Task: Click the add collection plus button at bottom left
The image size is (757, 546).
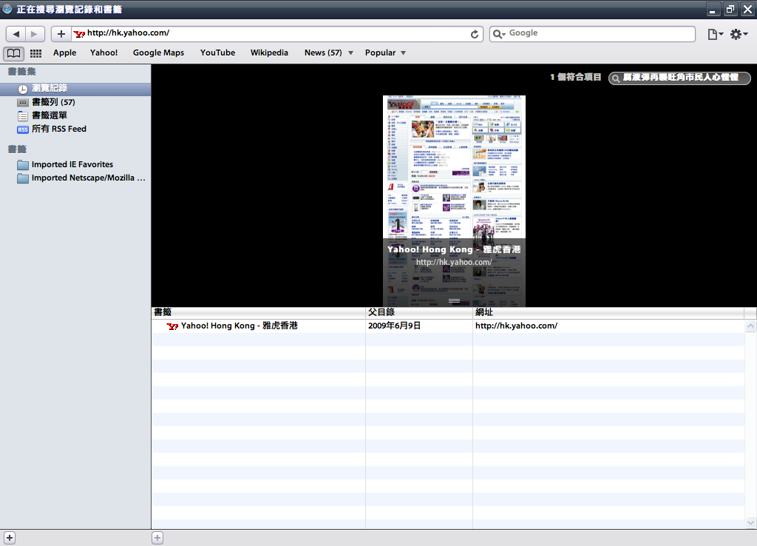Action: click(x=10, y=538)
